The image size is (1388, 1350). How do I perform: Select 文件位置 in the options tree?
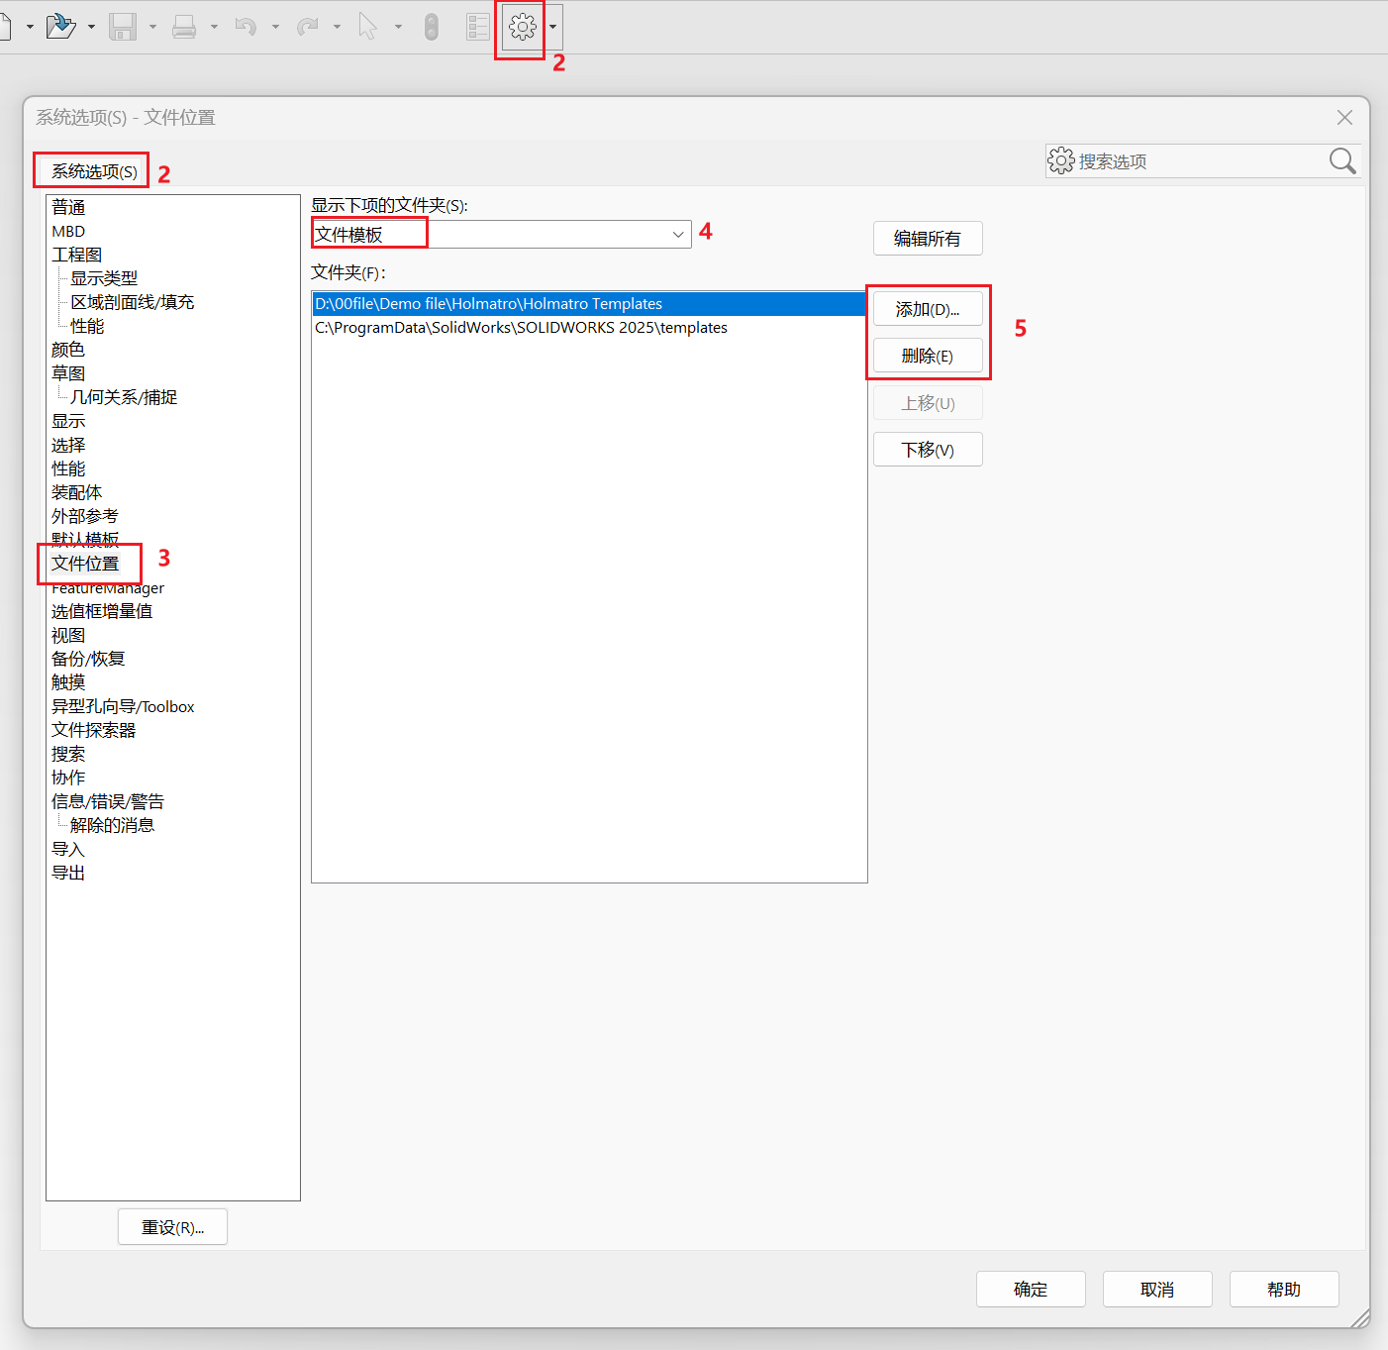[85, 564]
